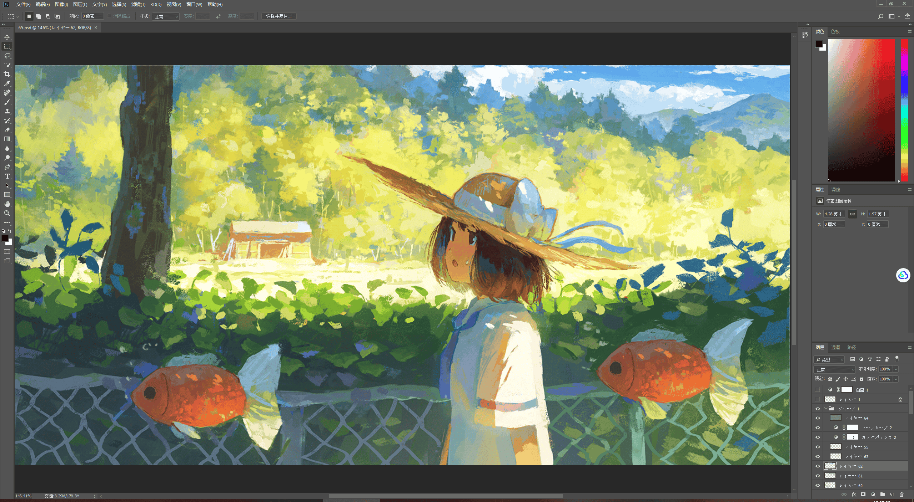Screen dimensions: 914x502
Task: Hide layer レイヤー 61 with eye icon
Action: 818,476
